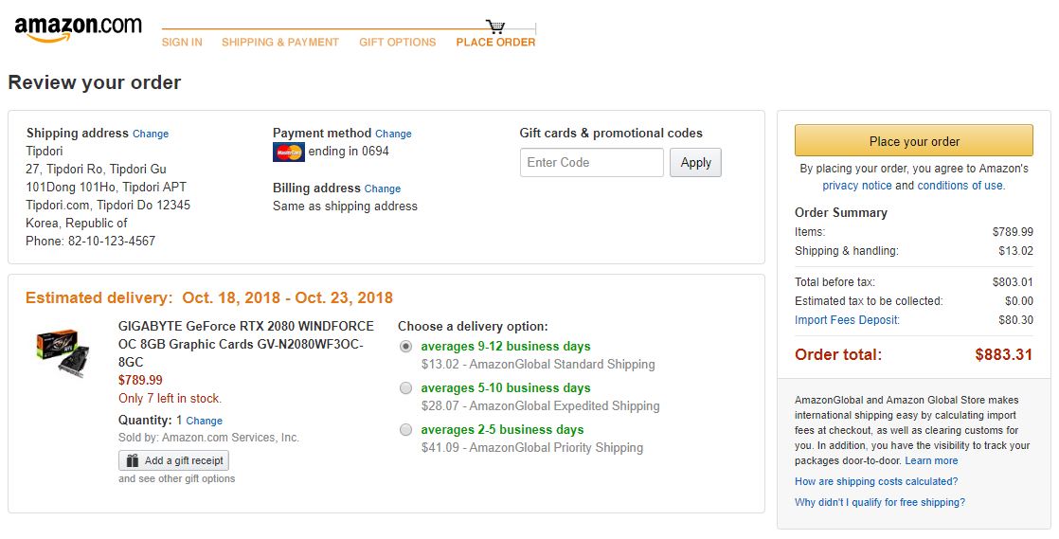Open the Shipping & Payment step
This screenshot has height=539, width=1059.
pos(280,43)
